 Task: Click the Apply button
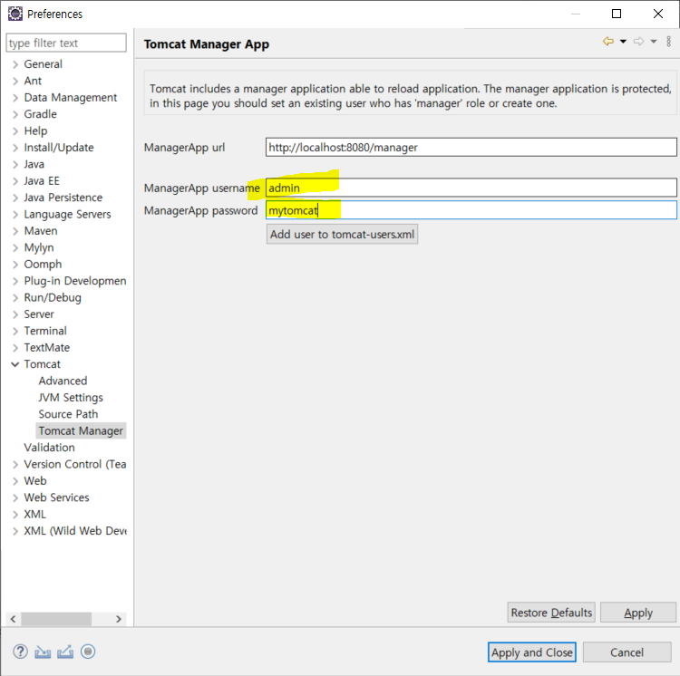(638, 613)
